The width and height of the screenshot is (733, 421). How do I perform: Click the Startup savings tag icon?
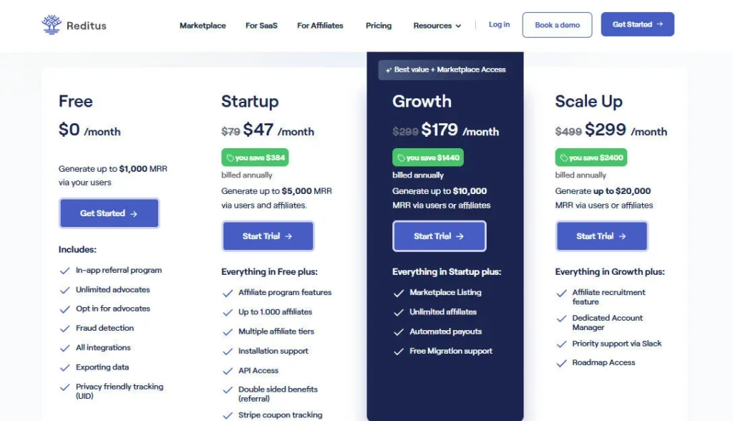coord(230,158)
